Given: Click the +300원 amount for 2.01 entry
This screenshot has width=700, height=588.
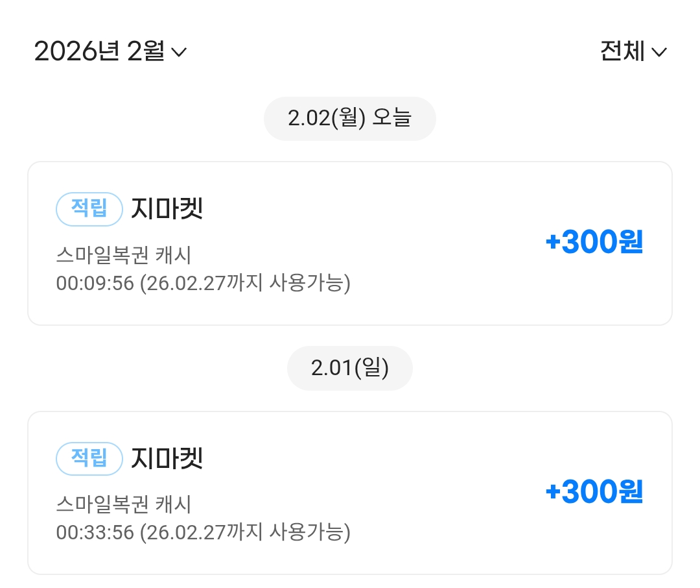Looking at the screenshot, I should click(594, 492).
